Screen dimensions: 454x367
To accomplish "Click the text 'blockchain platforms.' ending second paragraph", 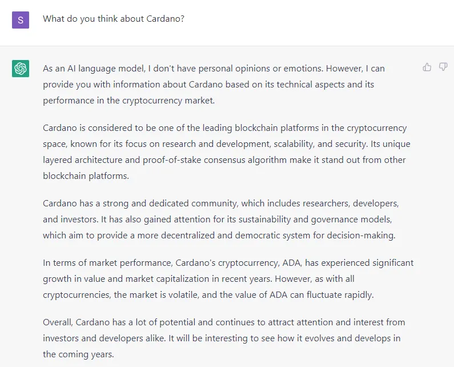I will tap(86, 176).
